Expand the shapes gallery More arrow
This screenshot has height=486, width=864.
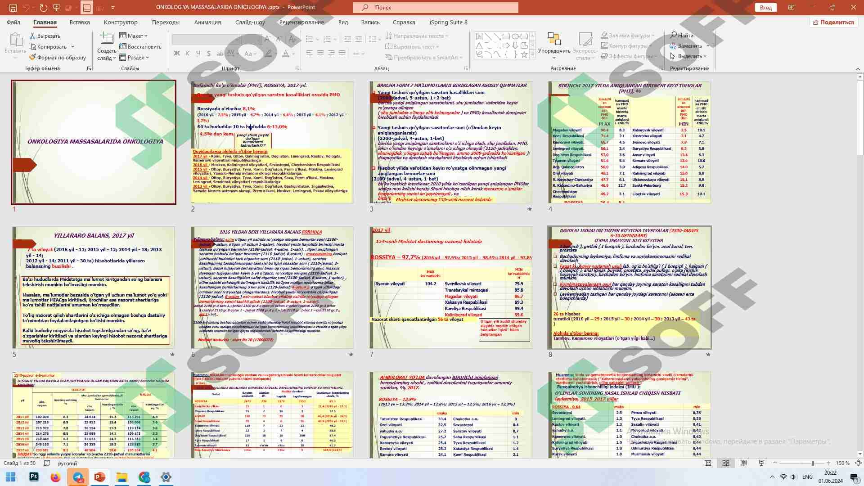[533, 54]
